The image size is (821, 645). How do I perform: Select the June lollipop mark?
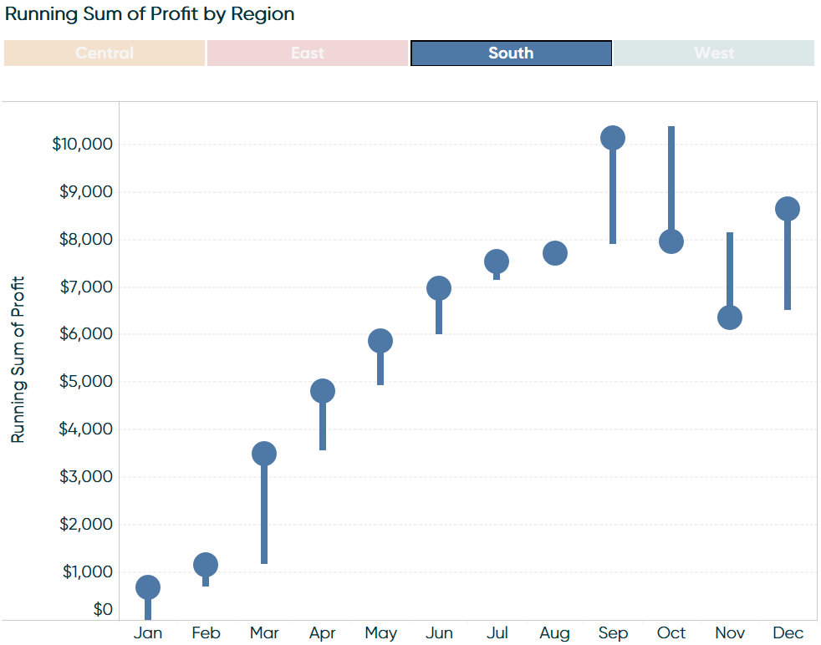tap(439, 287)
